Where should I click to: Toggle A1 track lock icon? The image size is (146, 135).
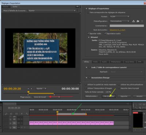pos(11,127)
